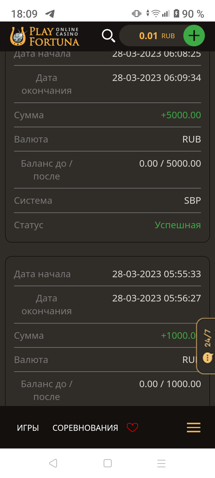Select the +5000.00 transaction amount
This screenshot has width=215, height=478.
(181, 115)
